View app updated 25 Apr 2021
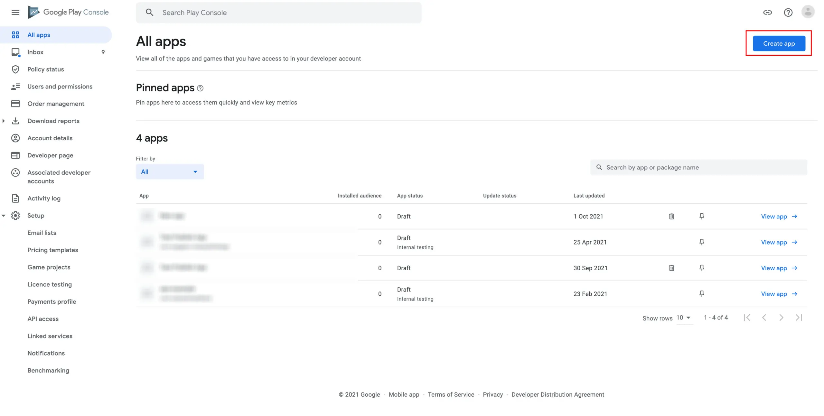824x416 pixels. (779, 242)
